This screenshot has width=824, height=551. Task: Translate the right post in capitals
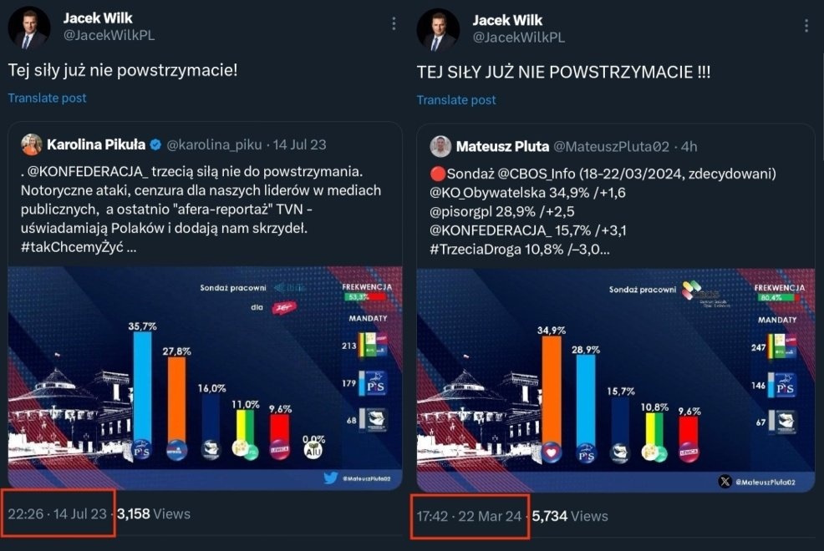tap(456, 99)
